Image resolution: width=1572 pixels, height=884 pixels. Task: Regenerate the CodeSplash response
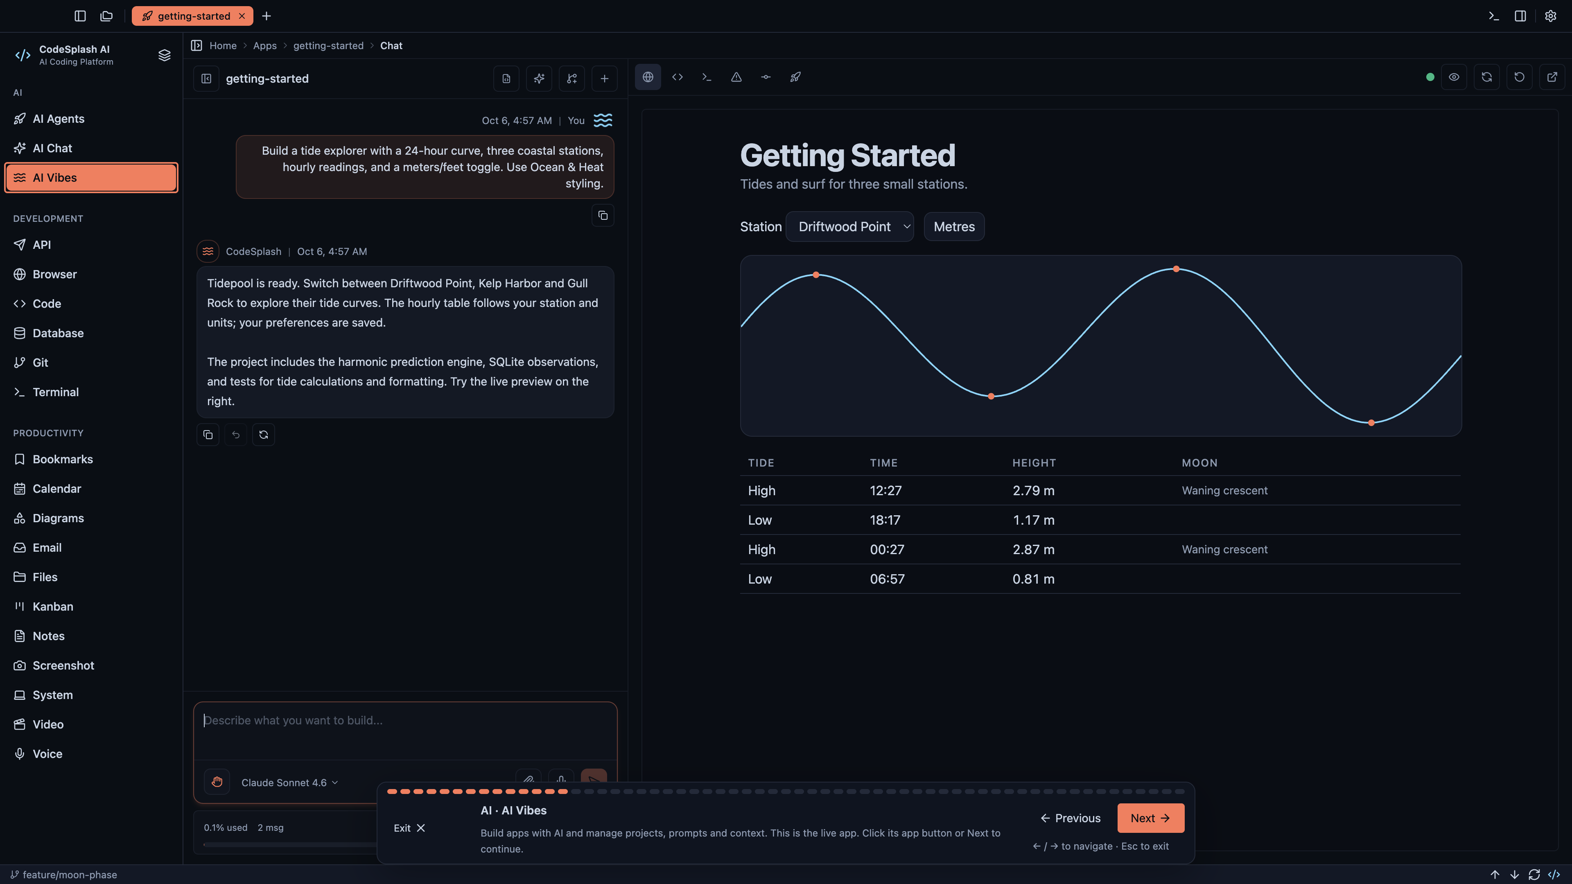tap(264, 435)
